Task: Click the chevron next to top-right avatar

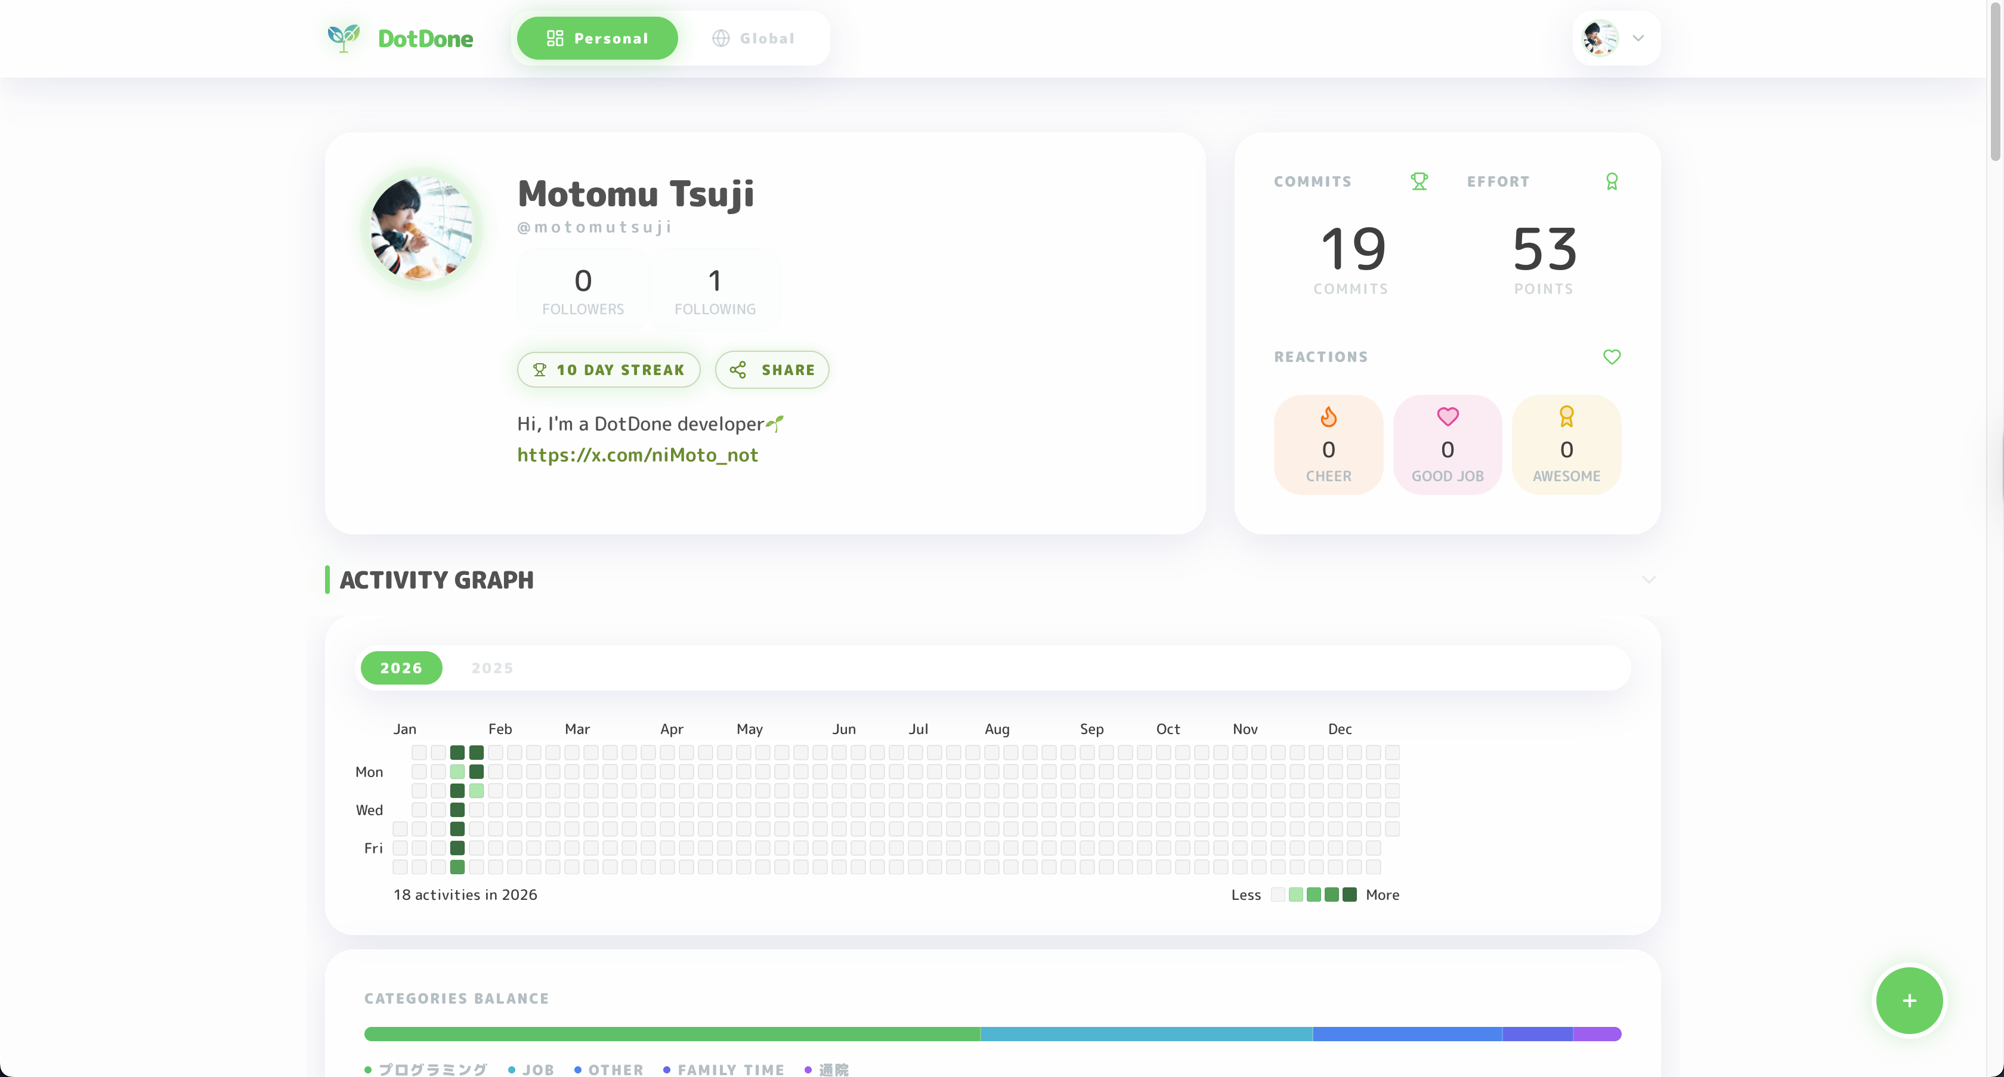Action: click(1638, 38)
